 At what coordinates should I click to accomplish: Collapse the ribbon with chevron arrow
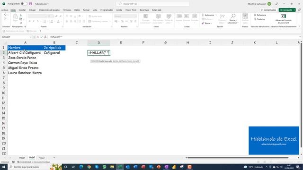[x=299, y=26]
